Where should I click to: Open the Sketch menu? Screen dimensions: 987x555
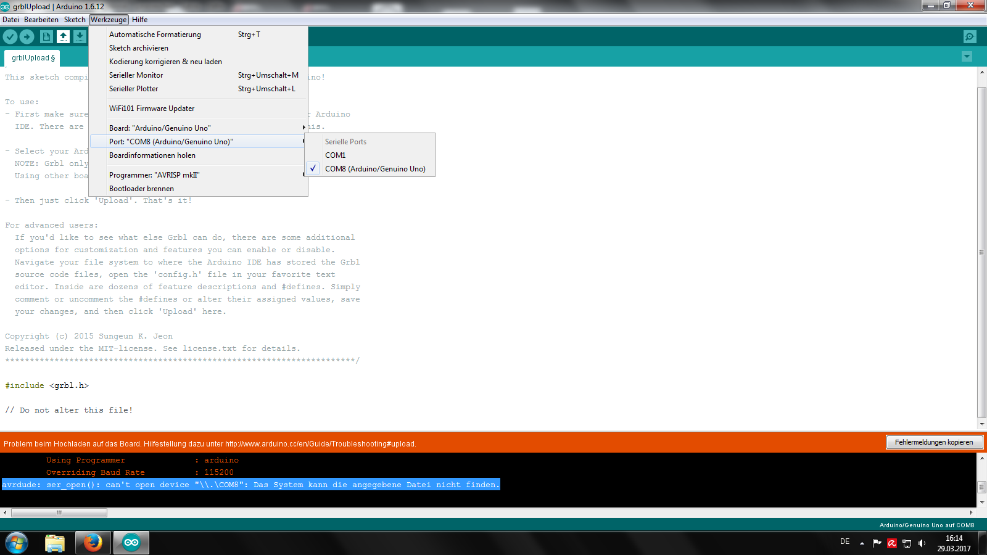(75, 20)
